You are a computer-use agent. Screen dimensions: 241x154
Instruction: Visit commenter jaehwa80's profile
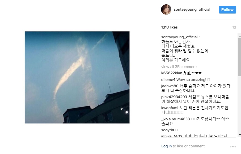(x=170, y=86)
